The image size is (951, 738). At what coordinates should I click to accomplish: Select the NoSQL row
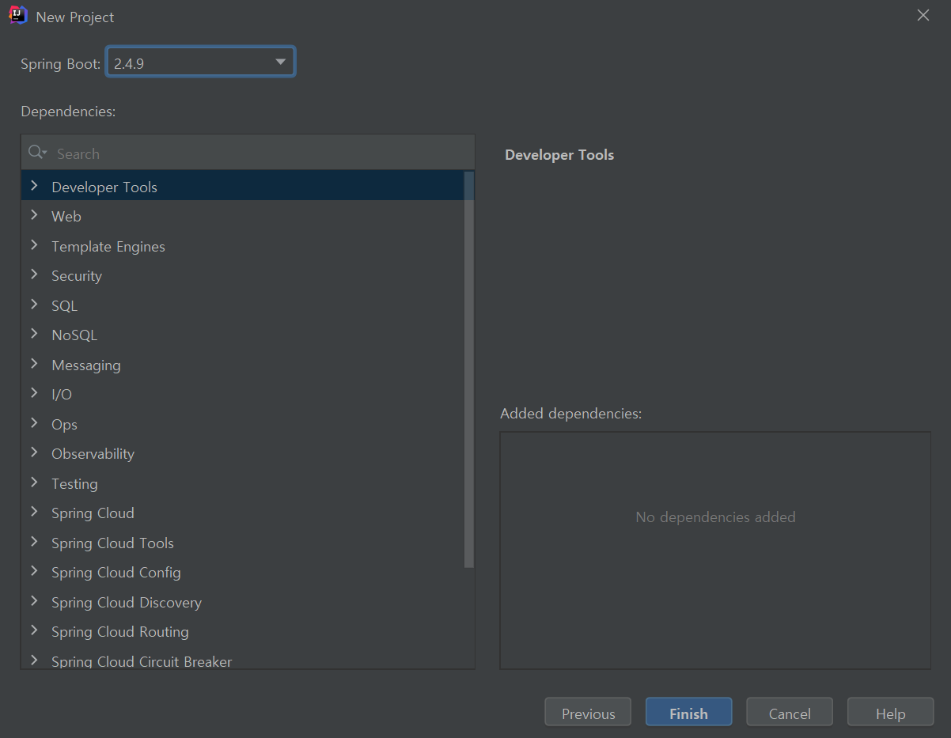(x=243, y=335)
